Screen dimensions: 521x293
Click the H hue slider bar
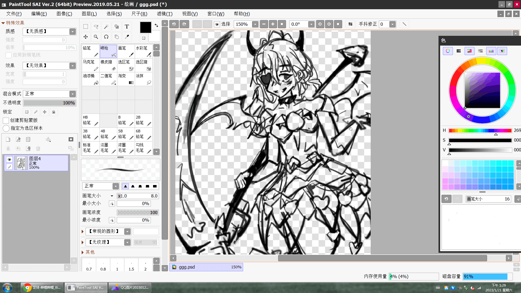(480, 131)
